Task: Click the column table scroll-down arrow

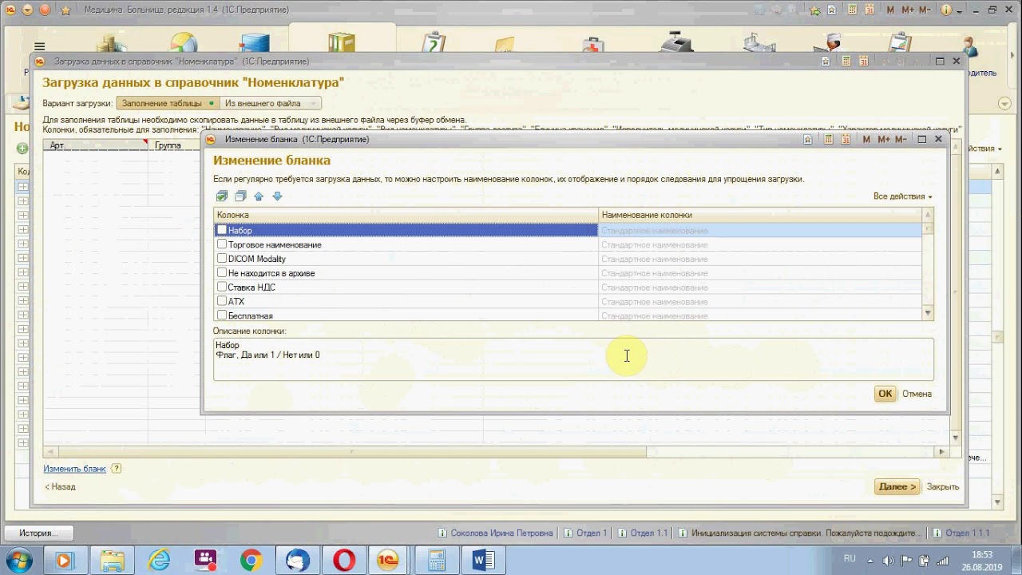Action: click(928, 313)
